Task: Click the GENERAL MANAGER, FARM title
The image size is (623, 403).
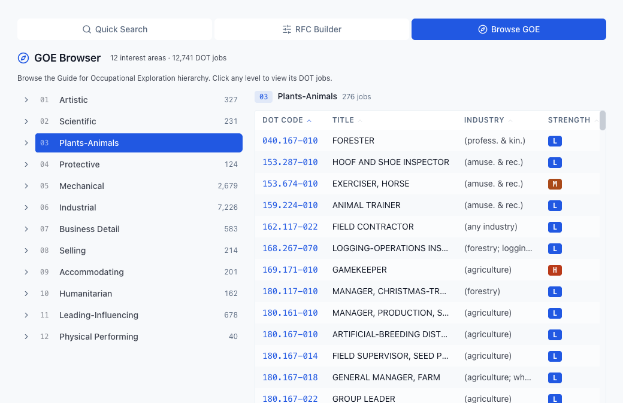Action: (x=386, y=377)
